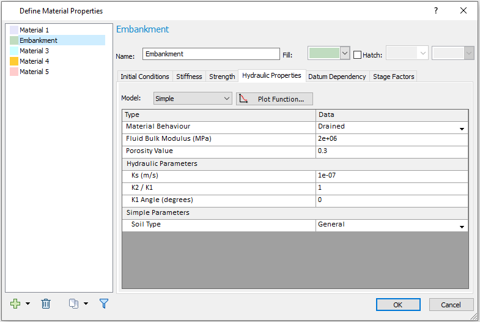Open the Initial Conditions tab
Screen dimensions: 480x322
pos(145,77)
